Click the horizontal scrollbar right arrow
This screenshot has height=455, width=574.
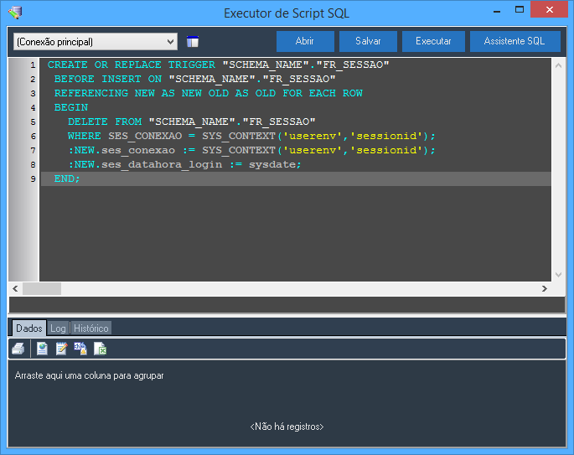click(x=545, y=288)
